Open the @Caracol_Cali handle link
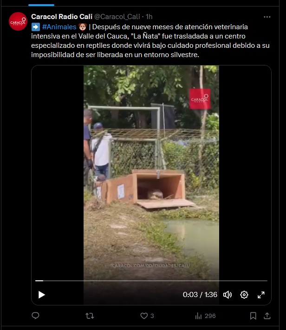The width and height of the screenshot is (286, 330). 117,17
